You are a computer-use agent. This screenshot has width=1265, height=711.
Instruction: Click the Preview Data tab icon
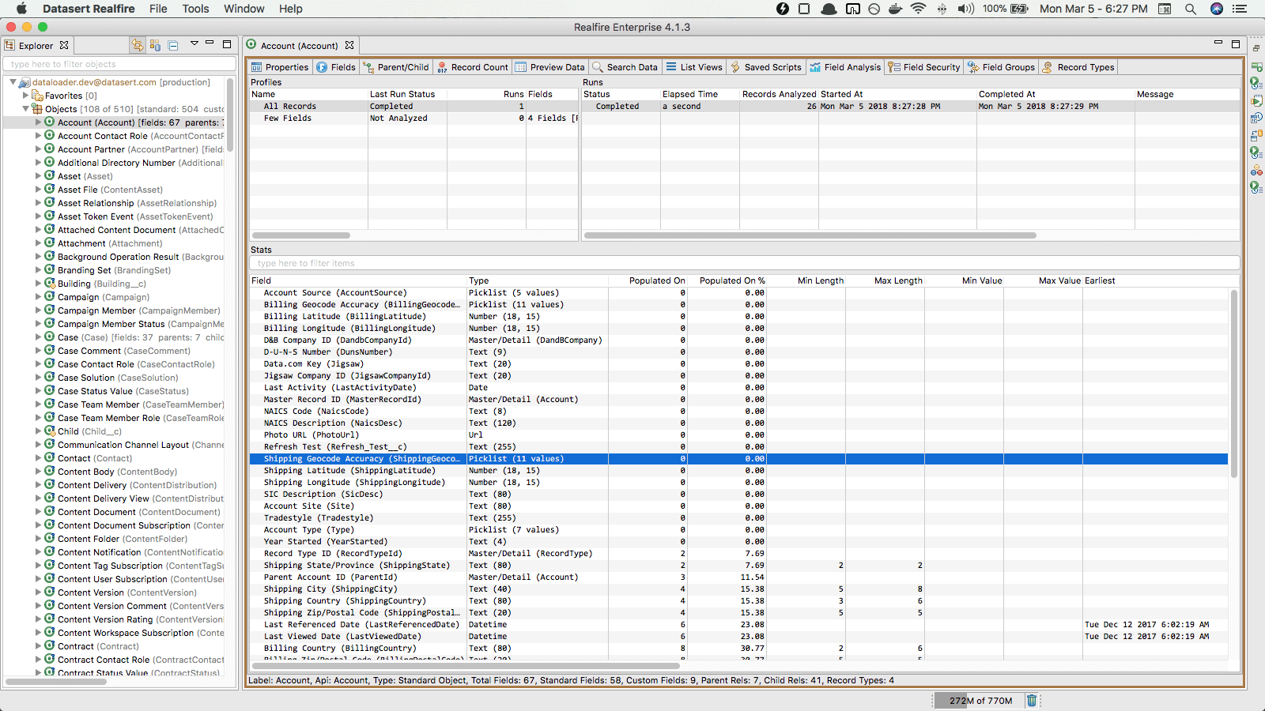521,67
